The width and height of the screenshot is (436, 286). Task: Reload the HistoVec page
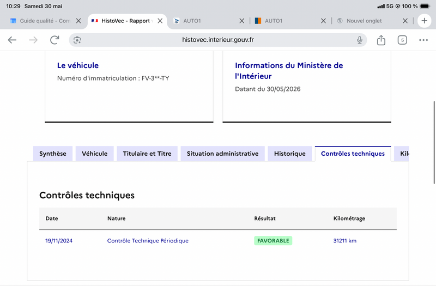[x=55, y=40]
